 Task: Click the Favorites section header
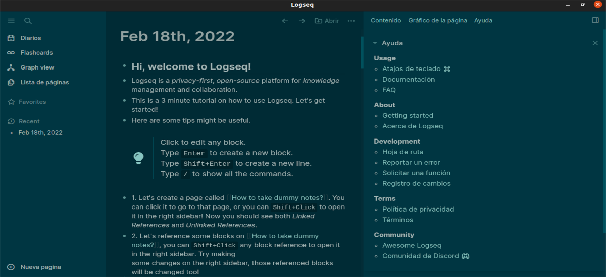pyautogui.click(x=32, y=102)
